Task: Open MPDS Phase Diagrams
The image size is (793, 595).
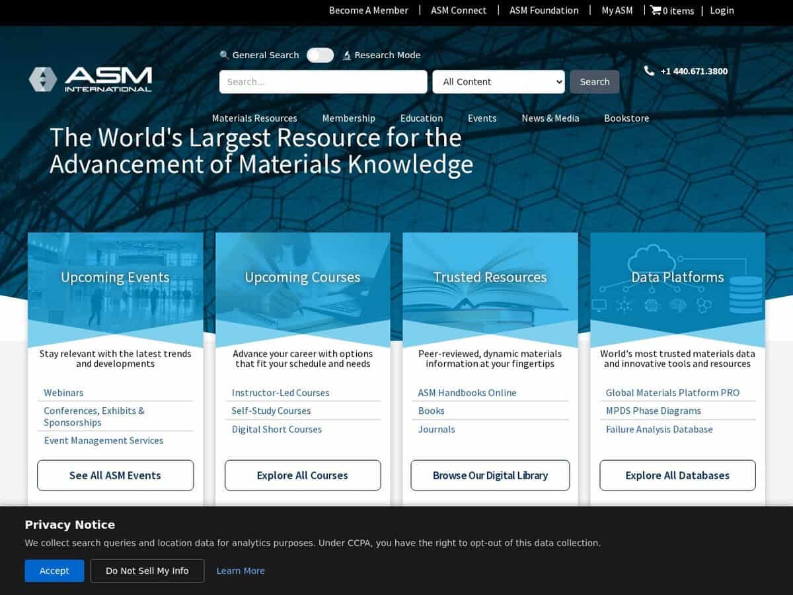Action: click(x=654, y=411)
